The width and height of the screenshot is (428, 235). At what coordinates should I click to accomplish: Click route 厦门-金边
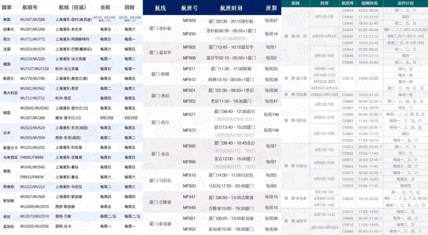point(160,154)
